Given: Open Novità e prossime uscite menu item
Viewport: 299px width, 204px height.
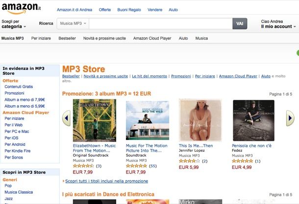Looking at the screenshot, I should point(104,38).
